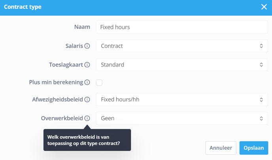
Task: Click the Contract type dialog title
Action: pos(23,7)
